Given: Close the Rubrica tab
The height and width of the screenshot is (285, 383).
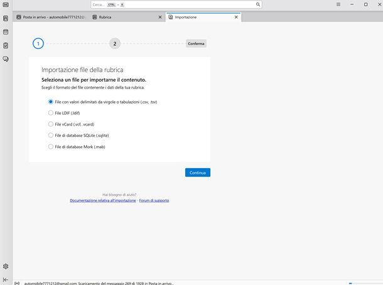Looking at the screenshot, I should pyautogui.click(x=160, y=17).
